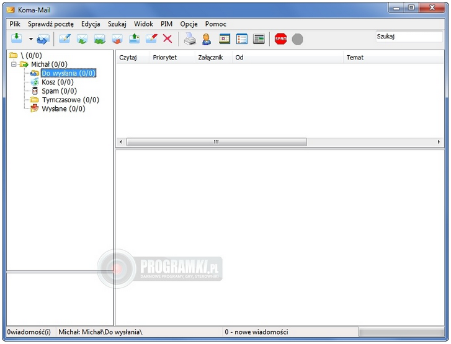The width and height of the screenshot is (451, 344).
Task: Sort by the Temat column header
Action: (393, 58)
